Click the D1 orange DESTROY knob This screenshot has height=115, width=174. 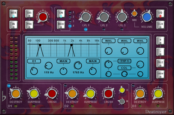[16, 93]
